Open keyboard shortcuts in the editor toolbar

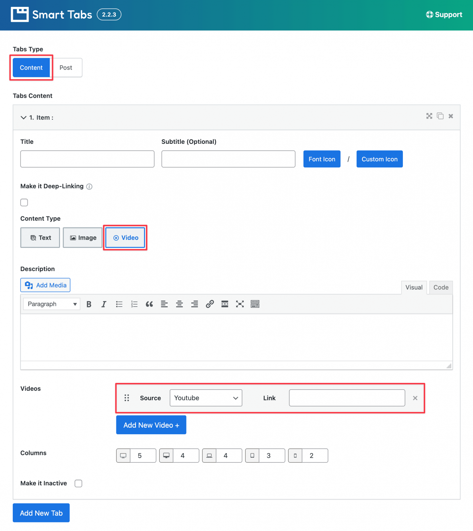[255, 304]
